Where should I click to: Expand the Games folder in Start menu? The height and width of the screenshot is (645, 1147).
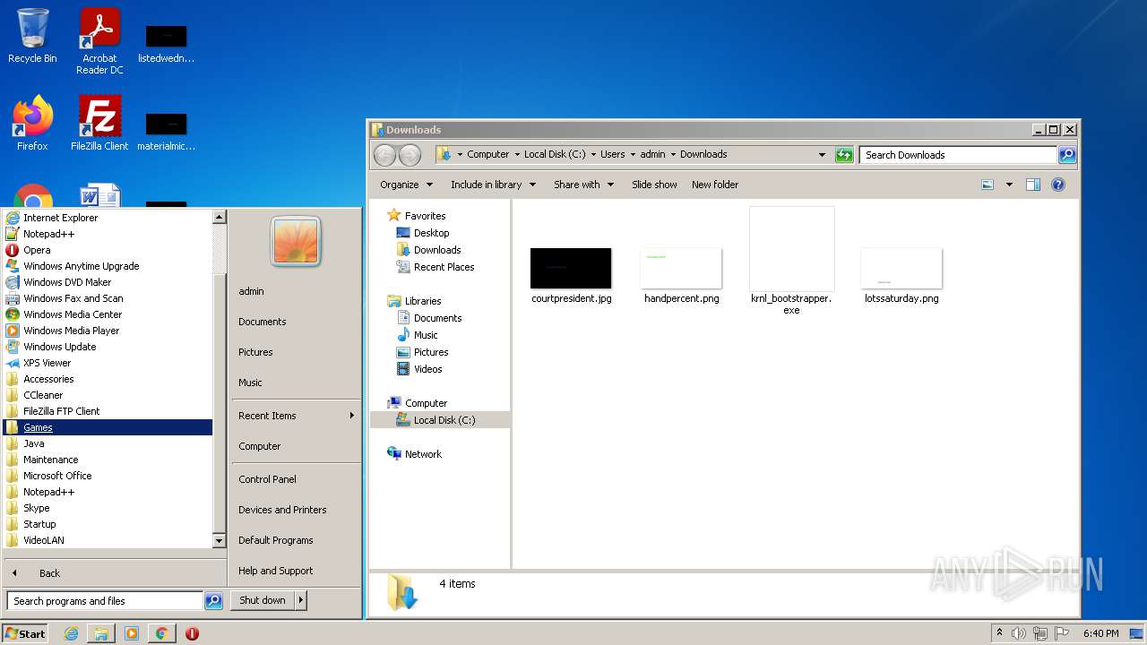tap(108, 427)
